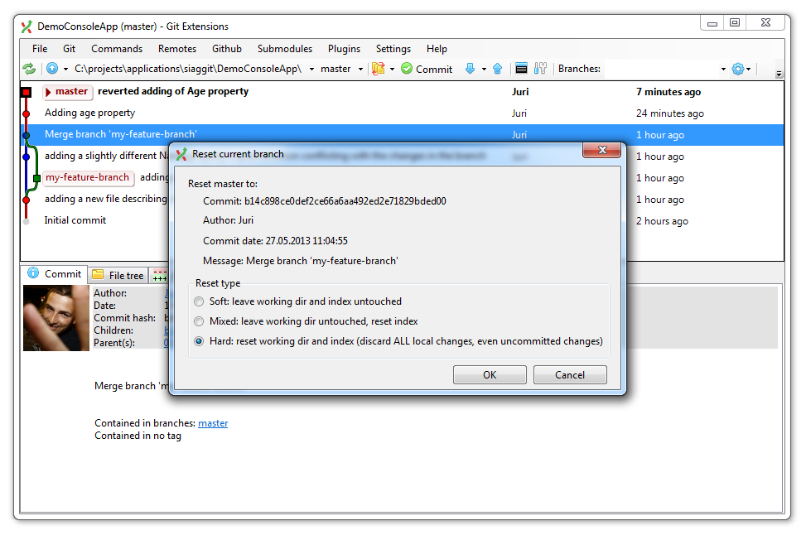
Task: Click the refresh icon in the toolbar
Action: pos(29,69)
